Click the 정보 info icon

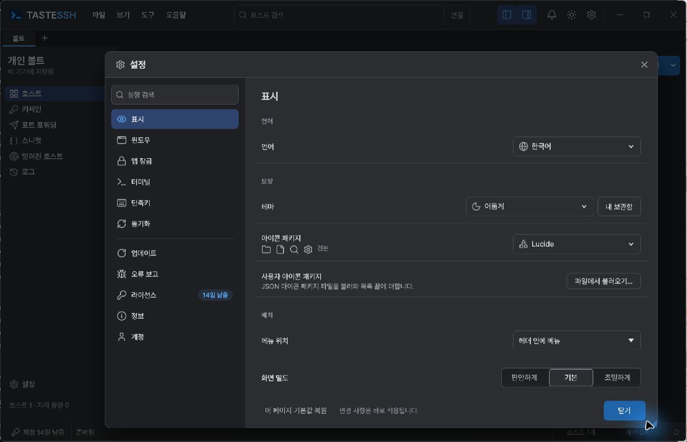121,316
